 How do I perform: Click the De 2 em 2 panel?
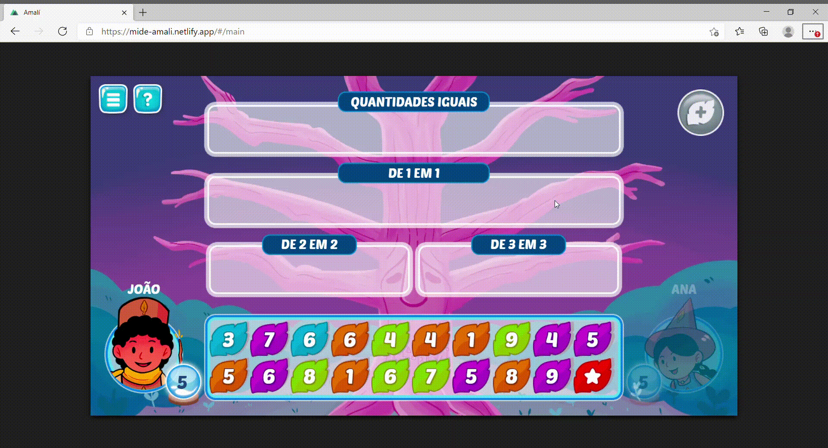[309, 271]
